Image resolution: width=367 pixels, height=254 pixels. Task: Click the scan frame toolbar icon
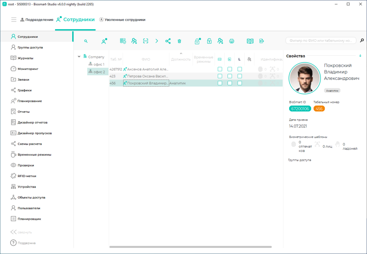pyautogui.click(x=146, y=41)
